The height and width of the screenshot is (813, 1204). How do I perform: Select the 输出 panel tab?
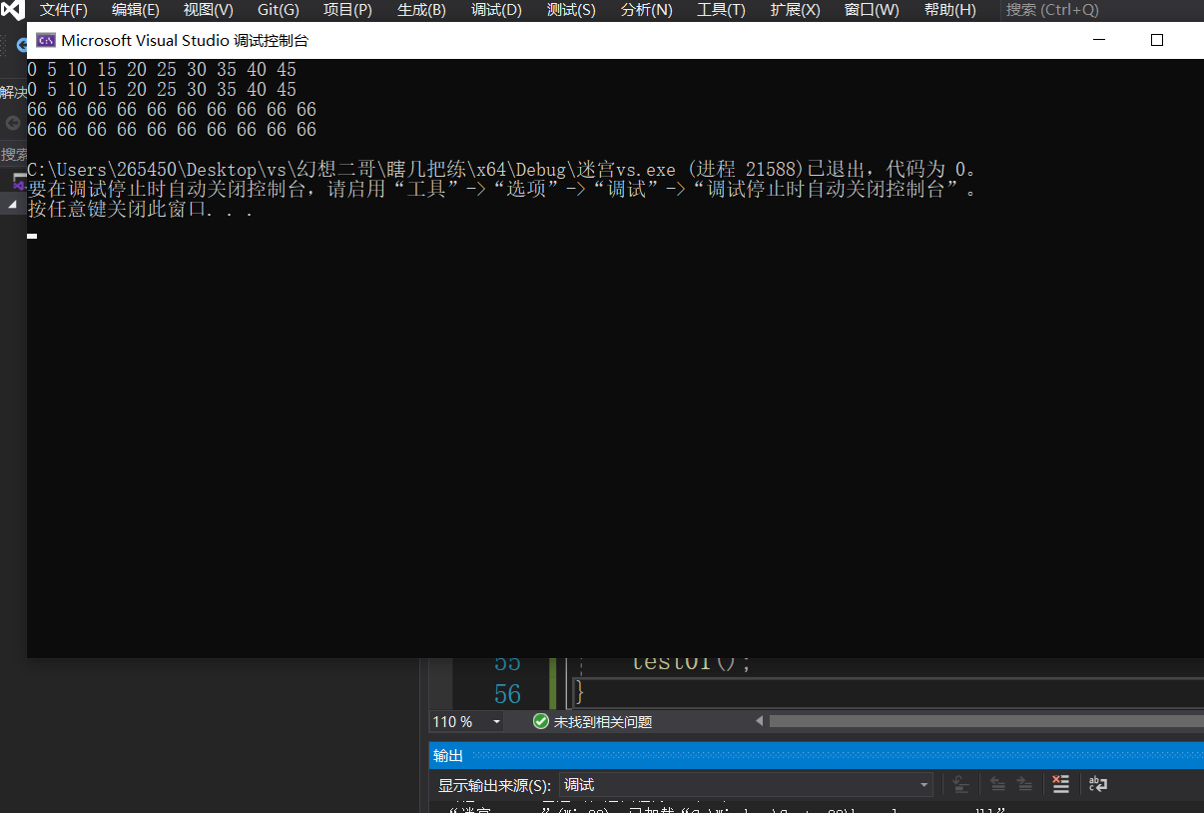447,755
